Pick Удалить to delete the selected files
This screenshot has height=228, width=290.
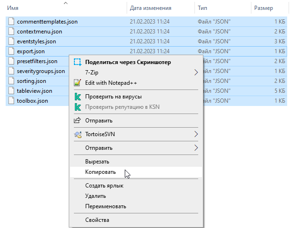click(96, 196)
